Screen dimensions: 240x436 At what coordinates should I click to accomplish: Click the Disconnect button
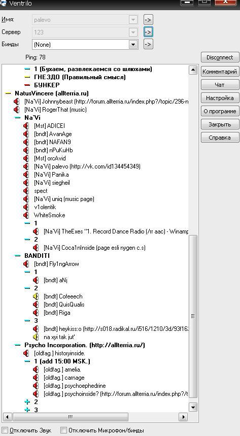[x=220, y=57]
